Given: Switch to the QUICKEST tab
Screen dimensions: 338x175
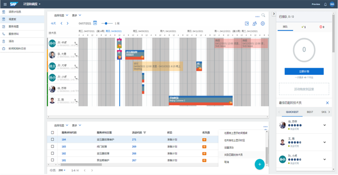Looking at the screenshot, I should [292, 112].
